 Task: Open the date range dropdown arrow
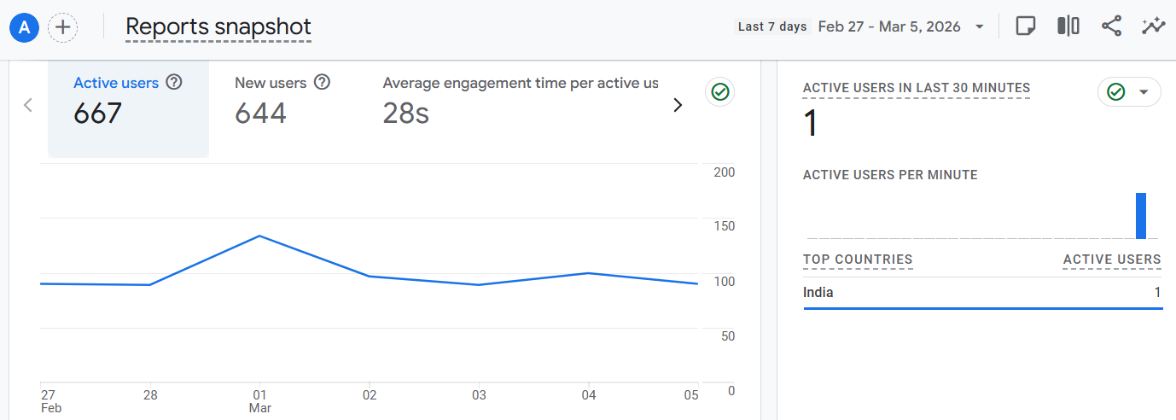pyautogui.click(x=979, y=26)
